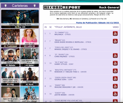The width and height of the screenshot is (123, 103).
Task: Click title "ST. TROPEZ"
Action: point(60,55)
